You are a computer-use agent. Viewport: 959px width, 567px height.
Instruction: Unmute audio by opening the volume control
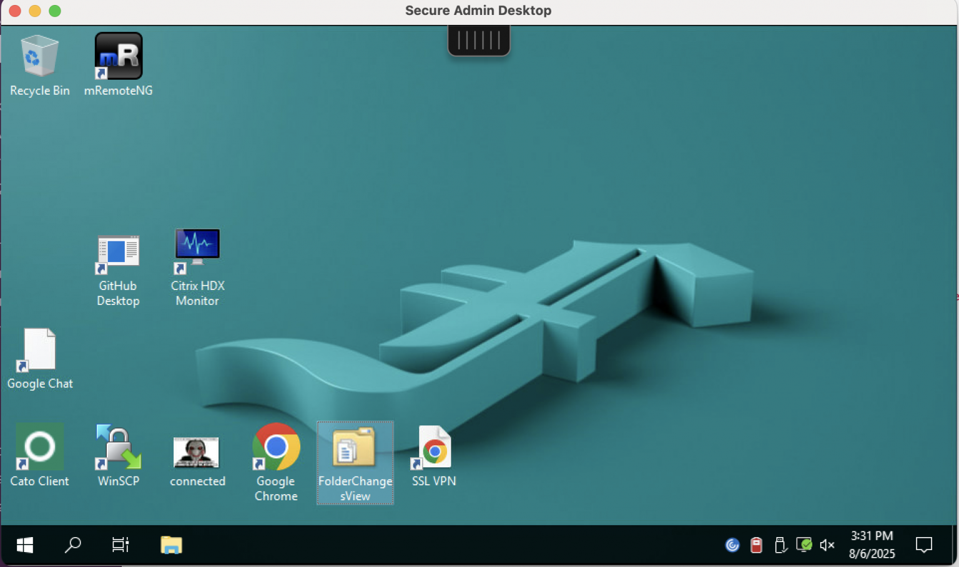[827, 545]
